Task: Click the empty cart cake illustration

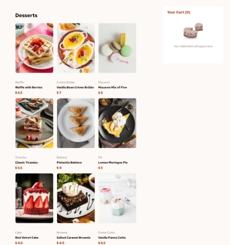Action: click(193, 31)
